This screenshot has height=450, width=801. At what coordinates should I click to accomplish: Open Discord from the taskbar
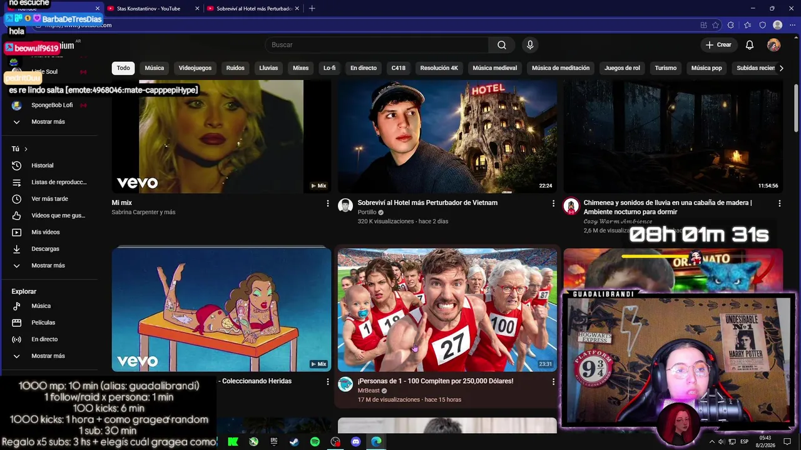(356, 441)
